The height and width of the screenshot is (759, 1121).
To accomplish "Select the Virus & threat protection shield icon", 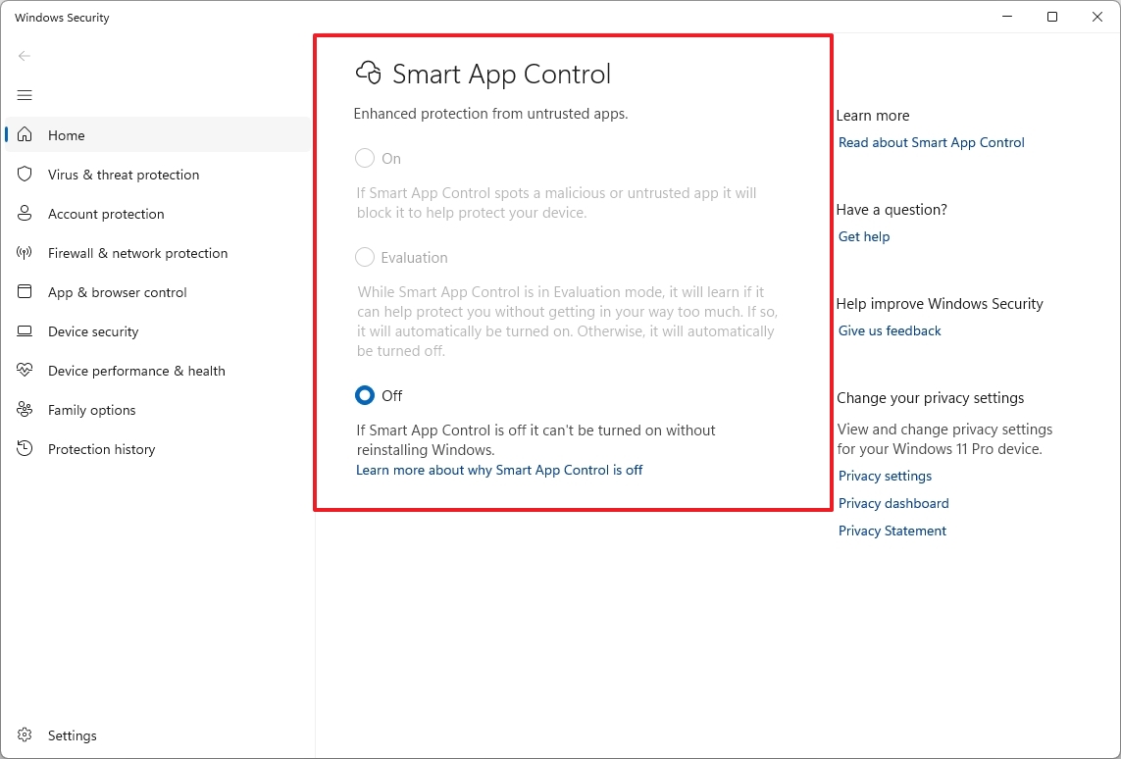I will point(25,175).
